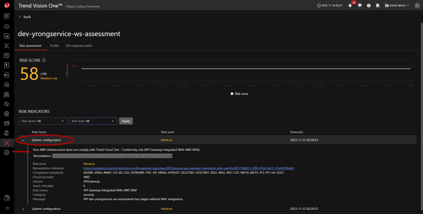Switch to the API endpoint paths tab
The height and width of the screenshot is (214, 423).
tap(79, 46)
